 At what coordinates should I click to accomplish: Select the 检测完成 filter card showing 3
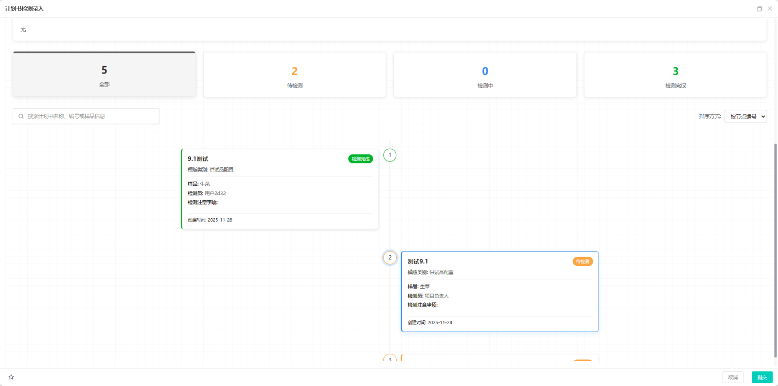click(x=675, y=75)
